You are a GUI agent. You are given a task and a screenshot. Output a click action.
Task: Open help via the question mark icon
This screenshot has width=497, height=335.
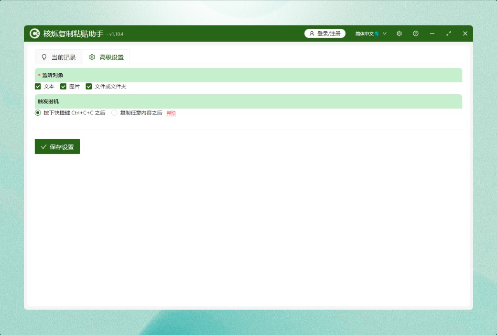click(416, 33)
